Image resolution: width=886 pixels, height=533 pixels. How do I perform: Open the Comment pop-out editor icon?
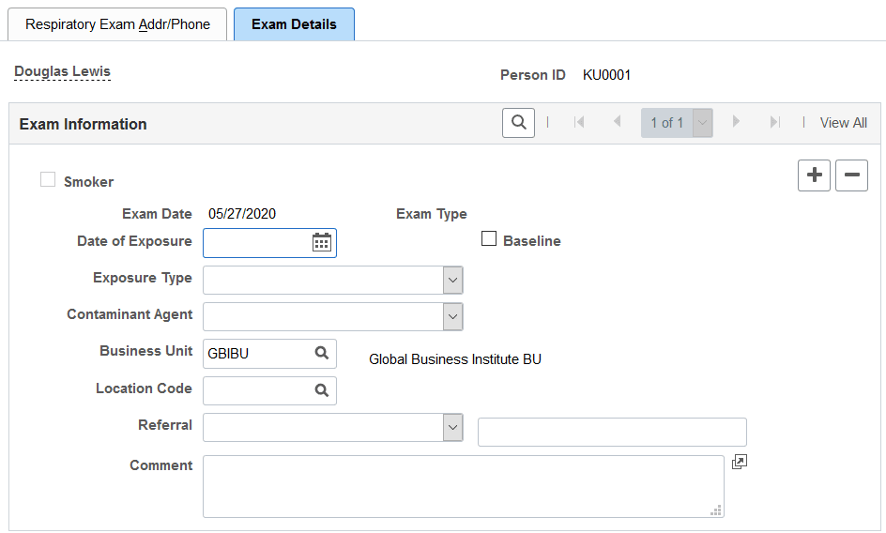click(x=740, y=463)
